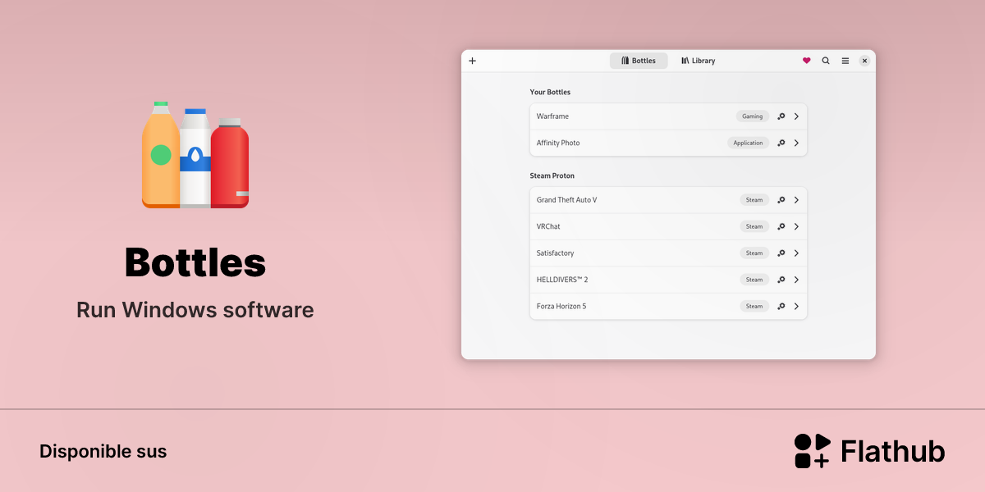Image resolution: width=985 pixels, height=492 pixels.
Task: Select the Forza Horizon 5 entry name
Action: [561, 307]
